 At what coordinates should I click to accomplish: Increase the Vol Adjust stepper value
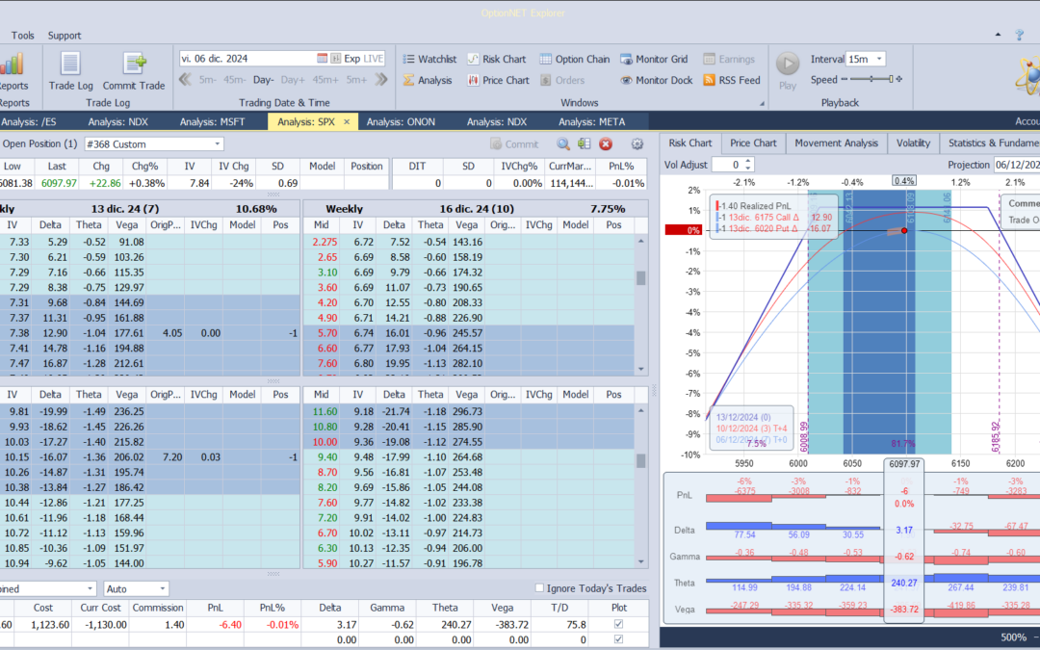click(x=748, y=161)
